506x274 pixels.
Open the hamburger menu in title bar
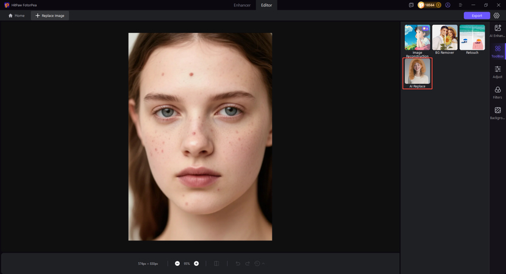[x=460, y=5]
